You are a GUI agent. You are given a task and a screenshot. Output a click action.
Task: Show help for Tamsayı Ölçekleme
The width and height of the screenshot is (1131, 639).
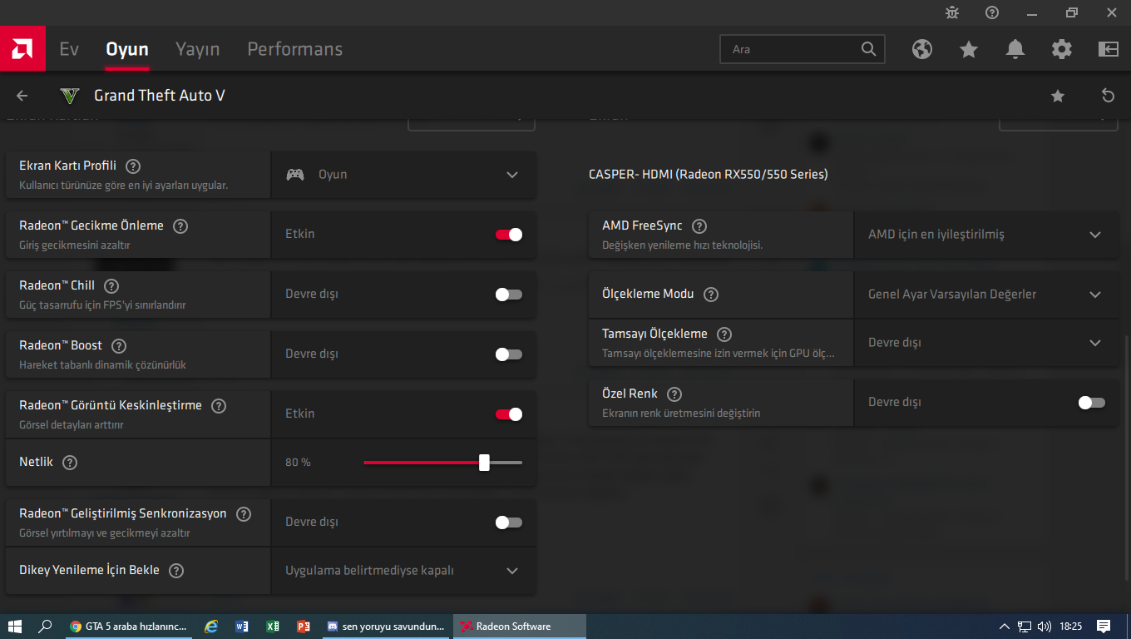pyautogui.click(x=724, y=334)
